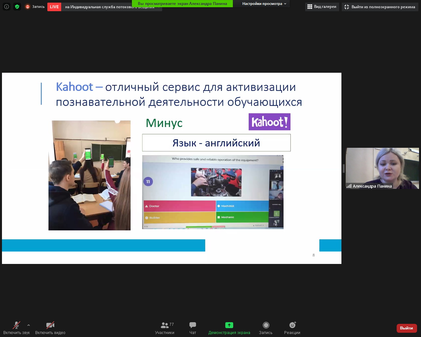This screenshot has width=421, height=337.
Task: Click the "Минус" heading on the slide
Action: point(164,123)
